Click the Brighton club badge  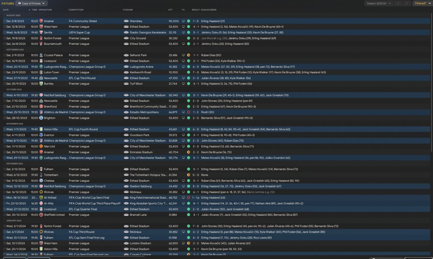pyautogui.click(x=41, y=118)
